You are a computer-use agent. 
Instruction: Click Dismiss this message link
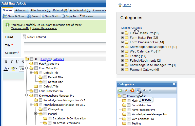pos(44,28)
